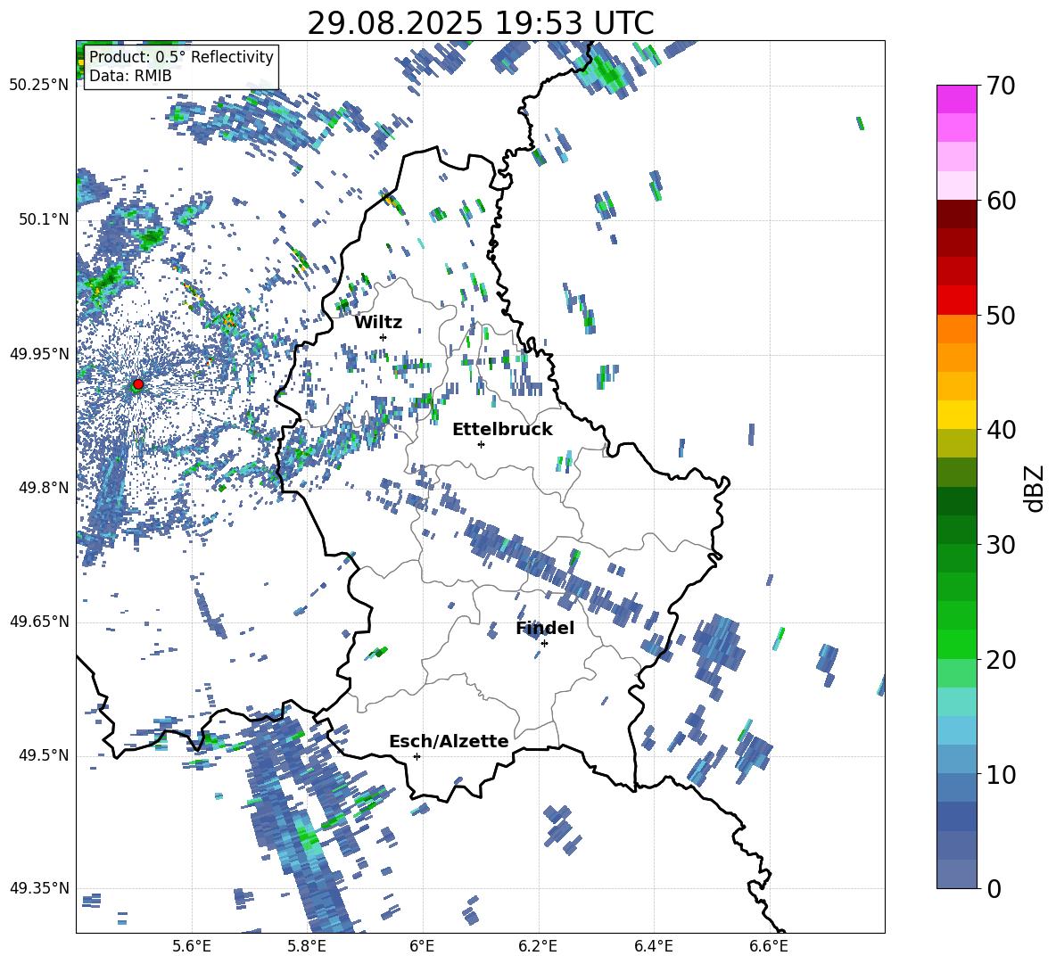This screenshot has width=1056, height=964.
Task: Click the 40 tick on colorbar
Action: coord(1001,430)
